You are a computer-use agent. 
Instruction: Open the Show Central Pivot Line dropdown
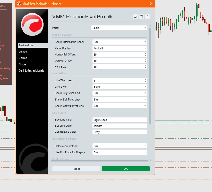[120, 106]
